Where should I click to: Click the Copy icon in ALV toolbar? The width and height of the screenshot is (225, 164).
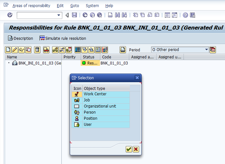(28, 50)
